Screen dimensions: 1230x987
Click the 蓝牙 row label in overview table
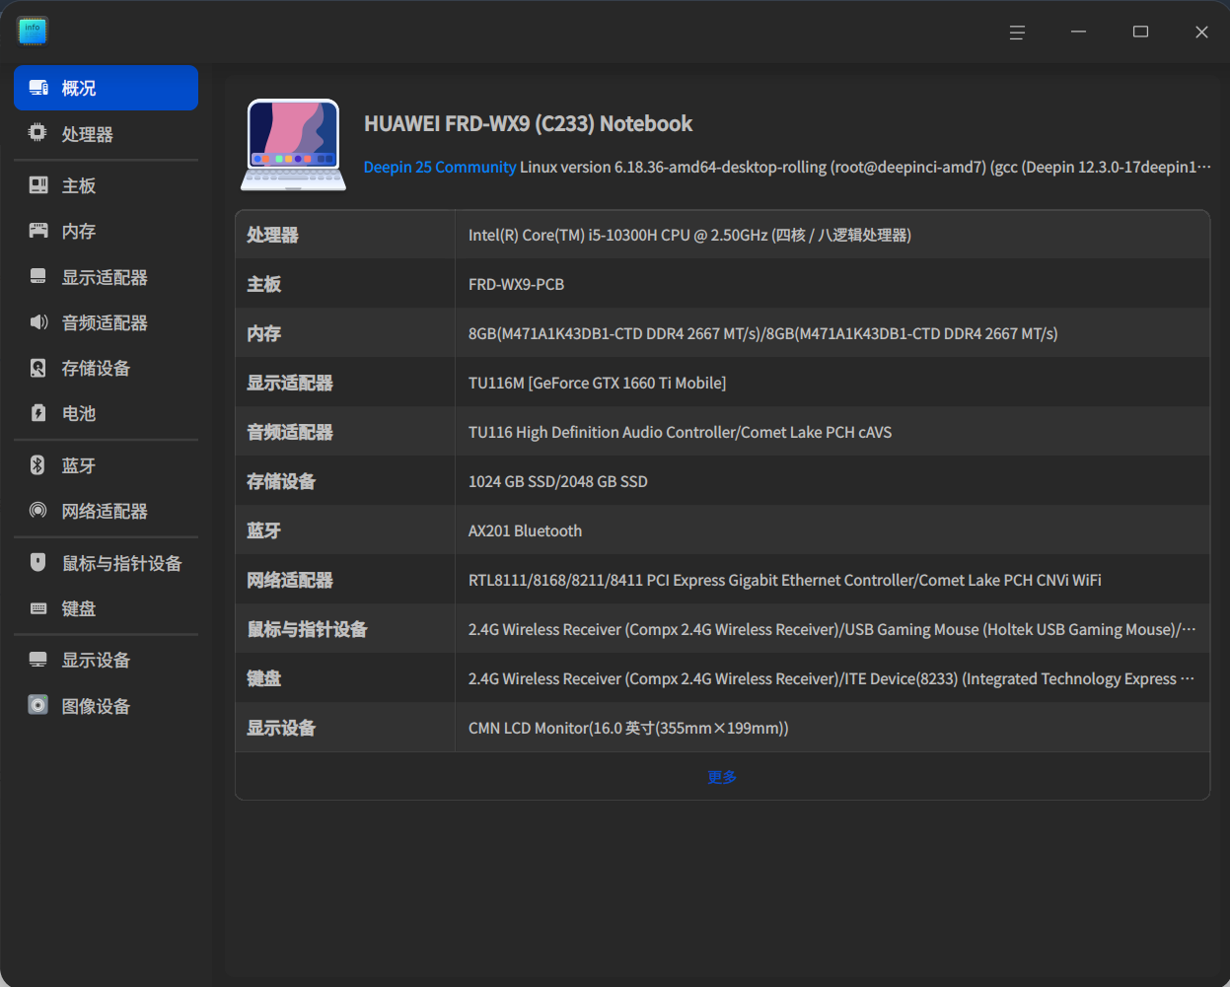(263, 530)
